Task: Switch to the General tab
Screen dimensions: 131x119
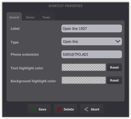Action: click(x=14, y=17)
